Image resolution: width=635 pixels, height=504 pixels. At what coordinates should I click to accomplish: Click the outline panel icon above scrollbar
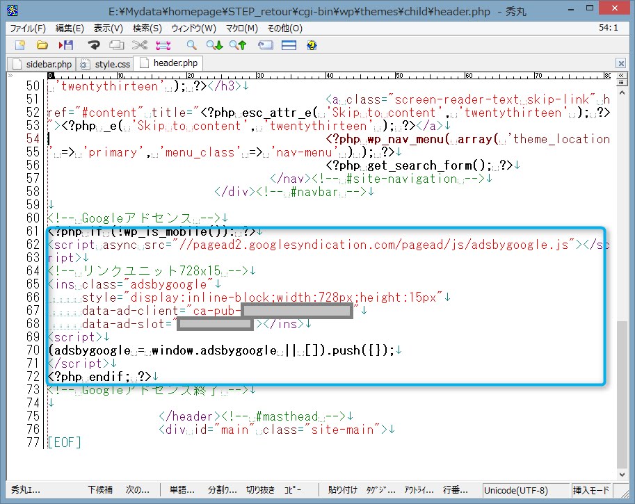click(x=622, y=83)
